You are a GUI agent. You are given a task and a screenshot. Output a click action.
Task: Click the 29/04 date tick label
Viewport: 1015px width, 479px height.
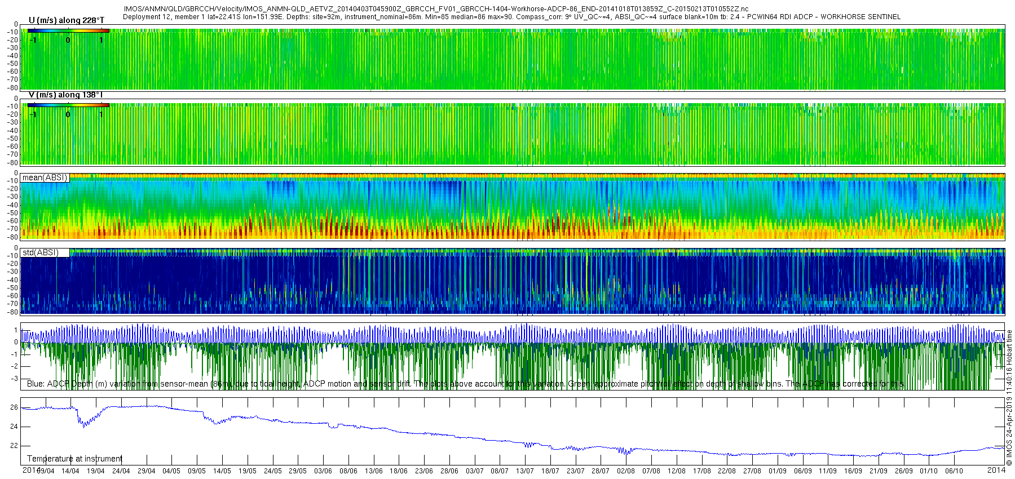(147, 471)
